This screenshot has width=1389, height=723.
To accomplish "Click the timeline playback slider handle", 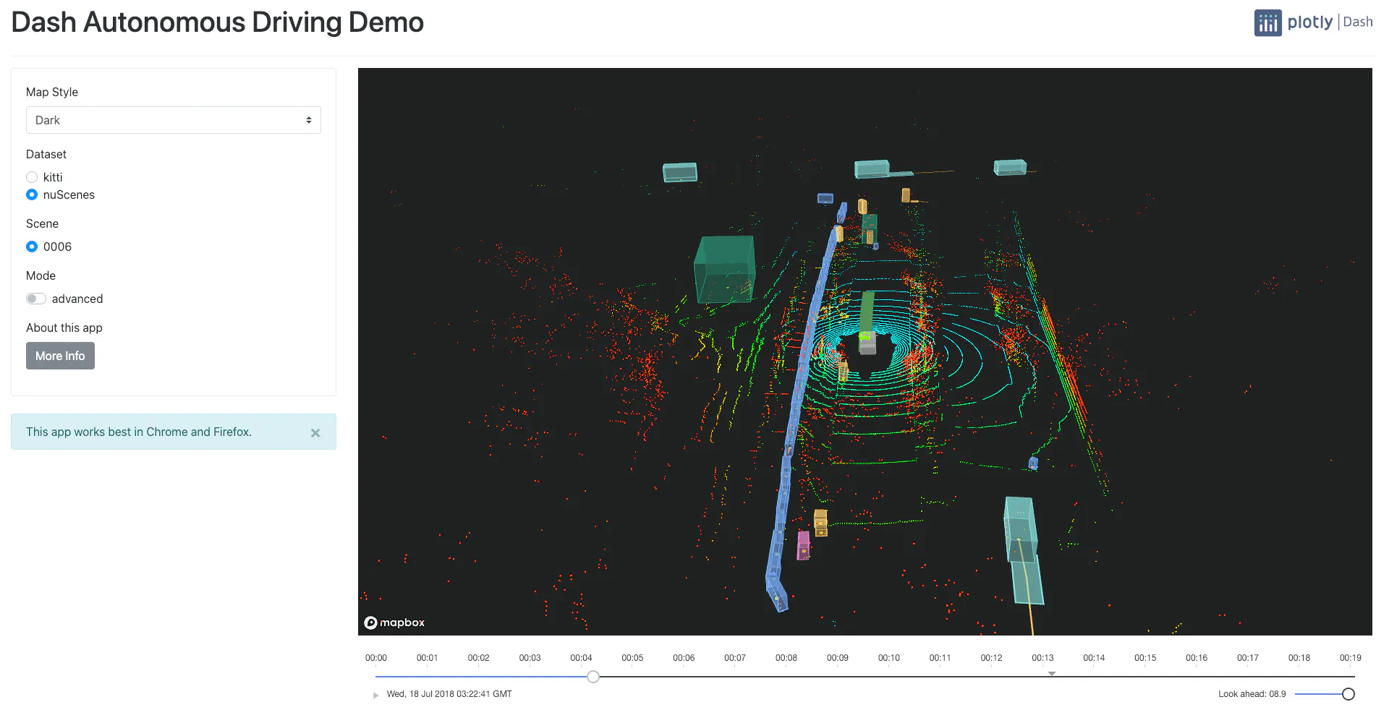I will point(593,677).
